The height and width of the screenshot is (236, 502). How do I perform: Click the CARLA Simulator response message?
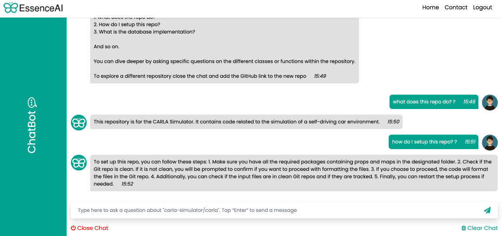pos(246,122)
